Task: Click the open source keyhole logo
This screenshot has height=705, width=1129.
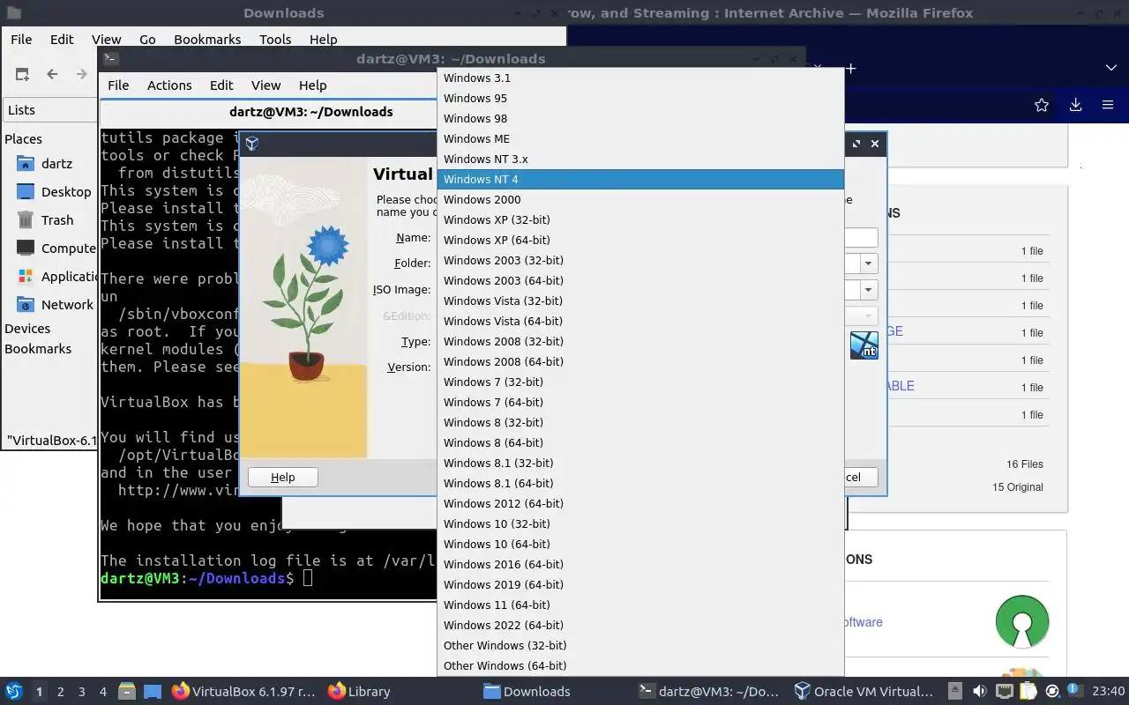Action: pos(1022,621)
